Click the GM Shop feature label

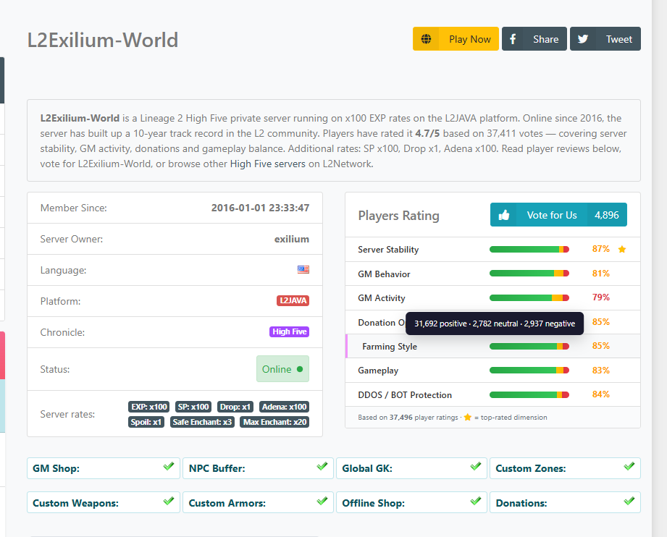coord(56,468)
